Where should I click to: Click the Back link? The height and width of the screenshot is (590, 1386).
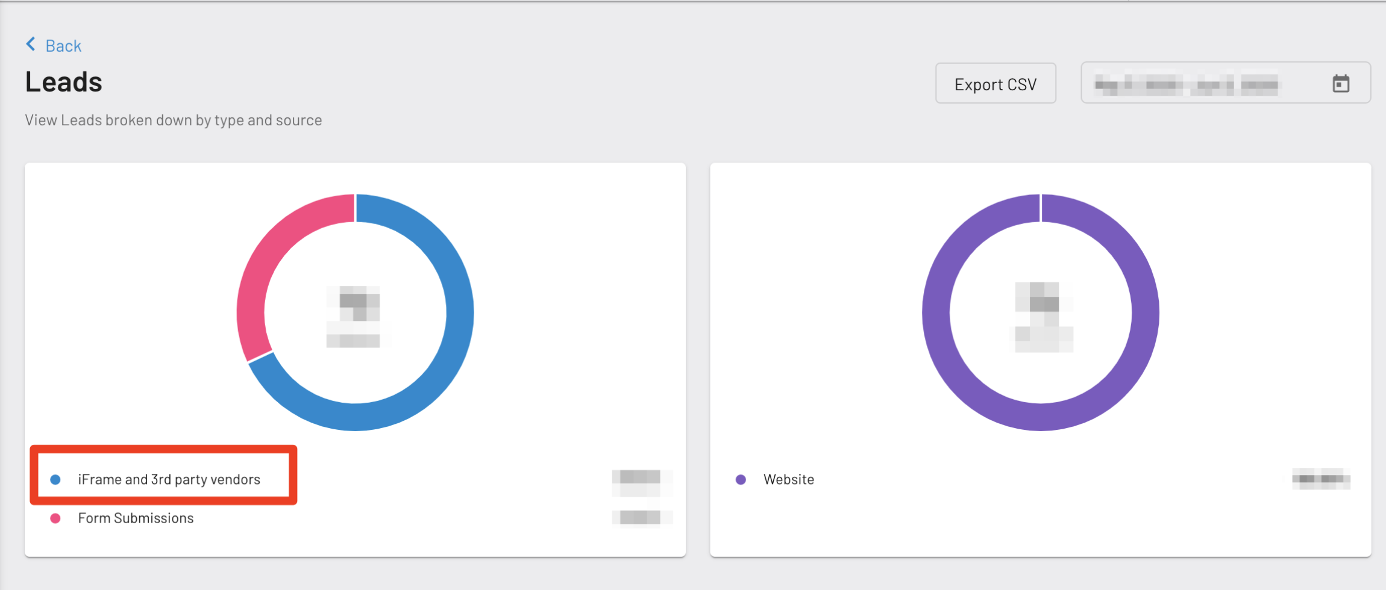coord(62,45)
